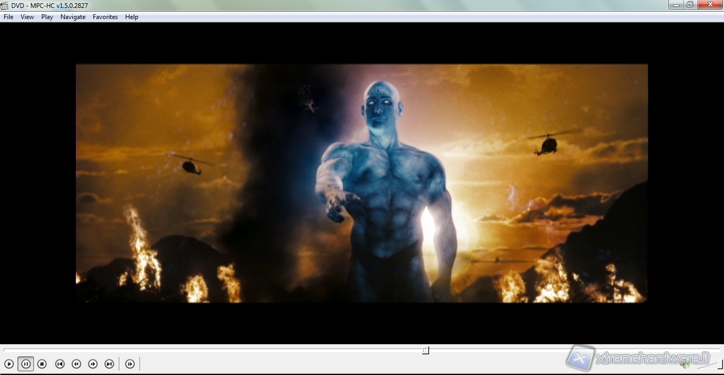Click the volume slider handle
This screenshot has height=375, width=724.
720,364
